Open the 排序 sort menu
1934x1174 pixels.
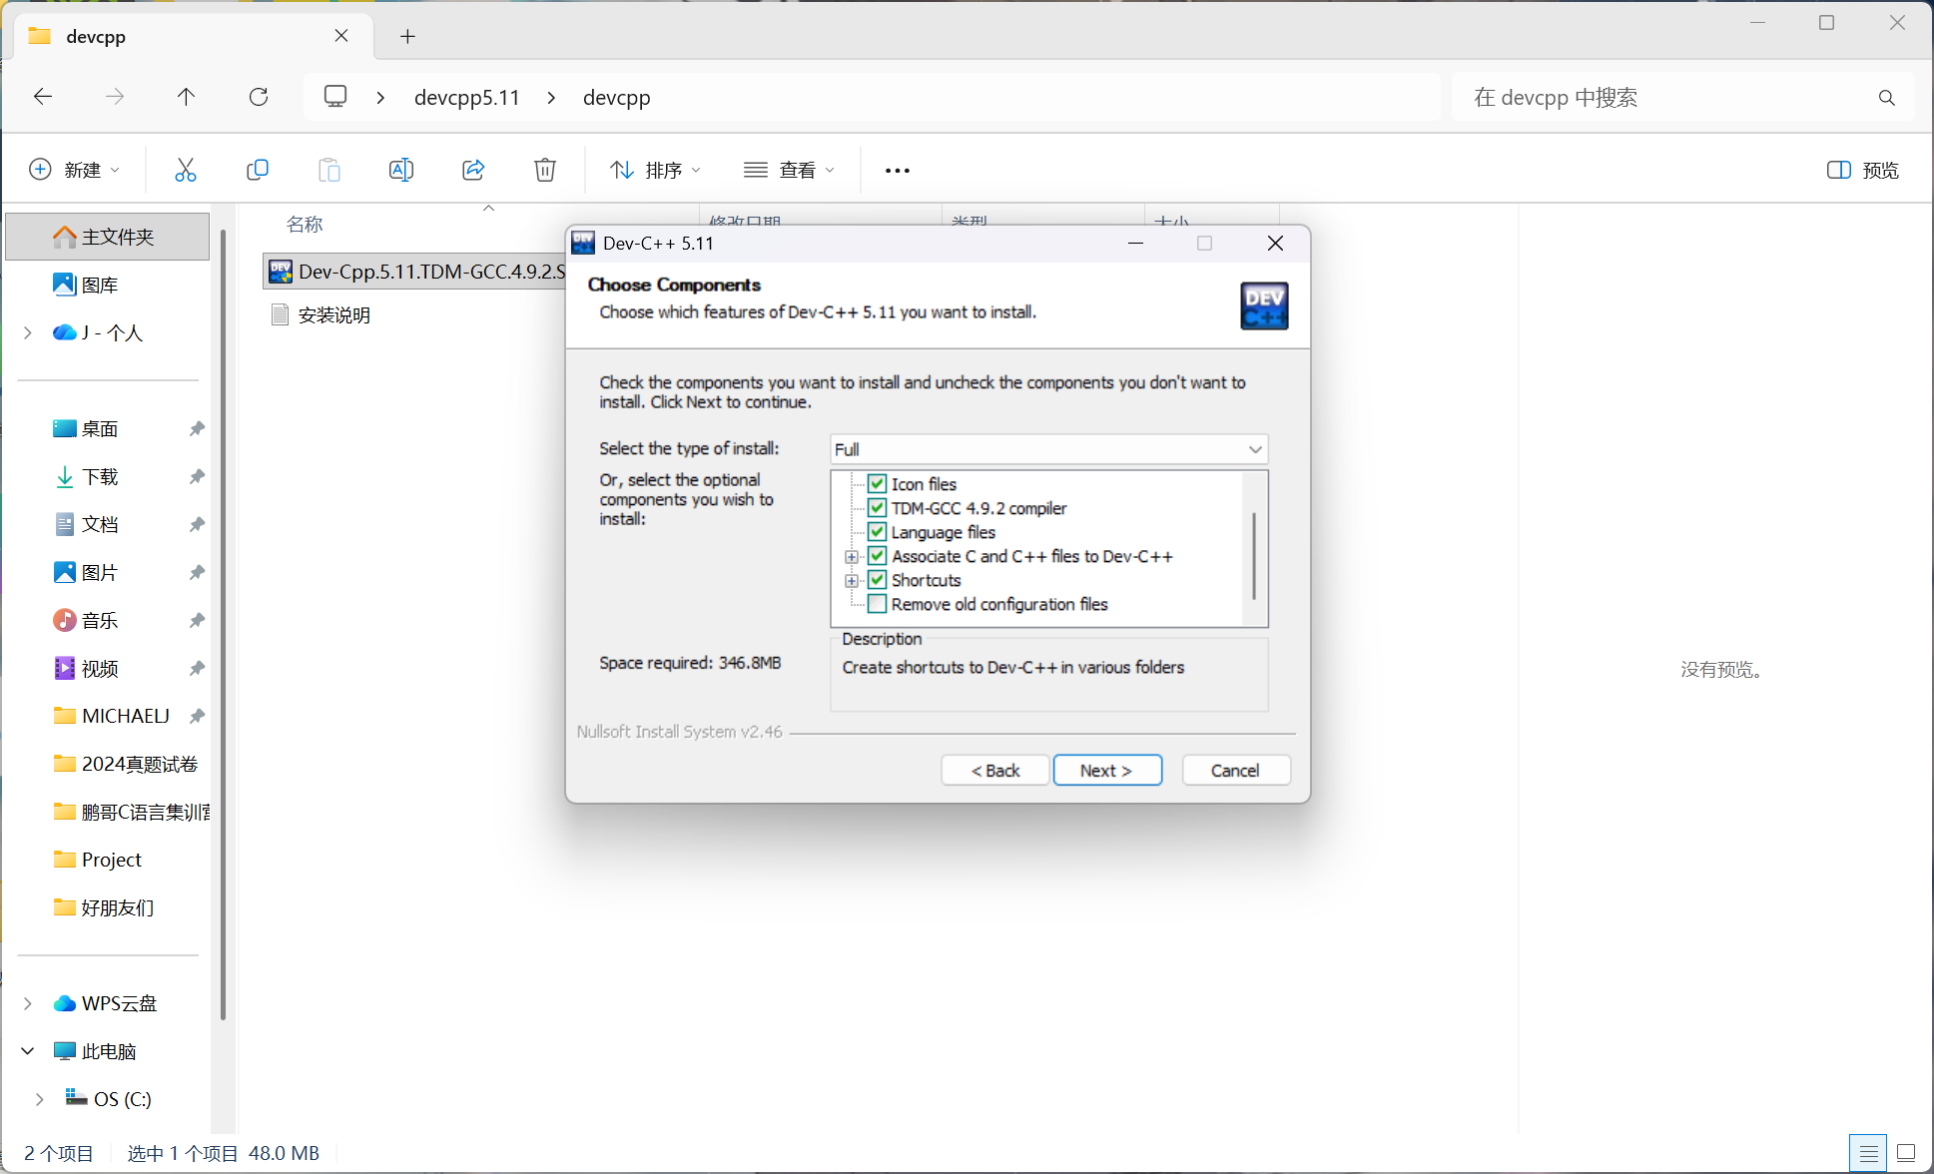point(656,170)
